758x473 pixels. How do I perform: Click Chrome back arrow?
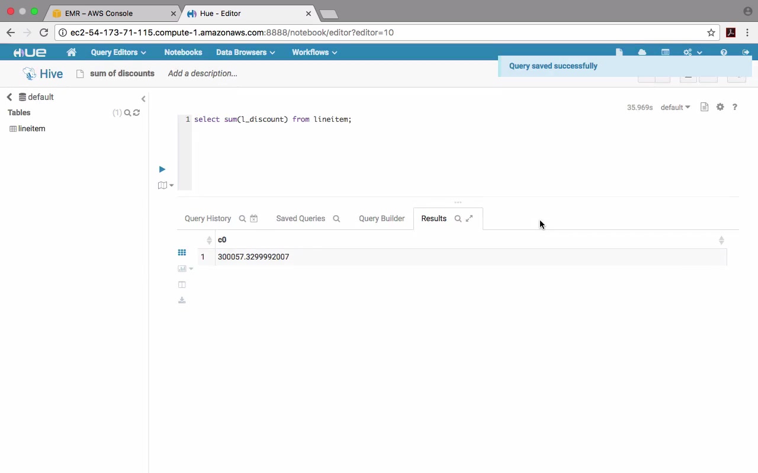(10, 33)
